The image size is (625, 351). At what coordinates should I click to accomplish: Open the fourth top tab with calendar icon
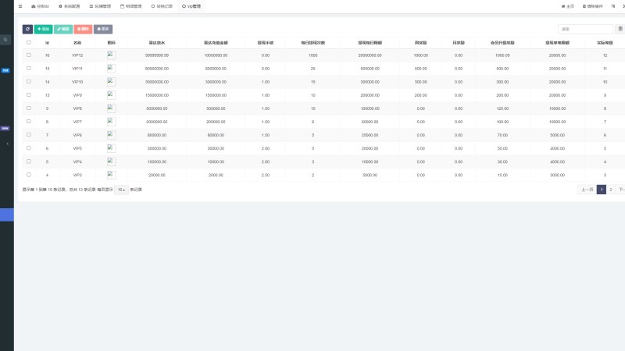[130, 6]
